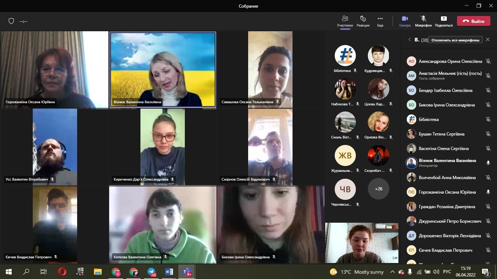Toggle the Участники participants panel

click(x=345, y=21)
